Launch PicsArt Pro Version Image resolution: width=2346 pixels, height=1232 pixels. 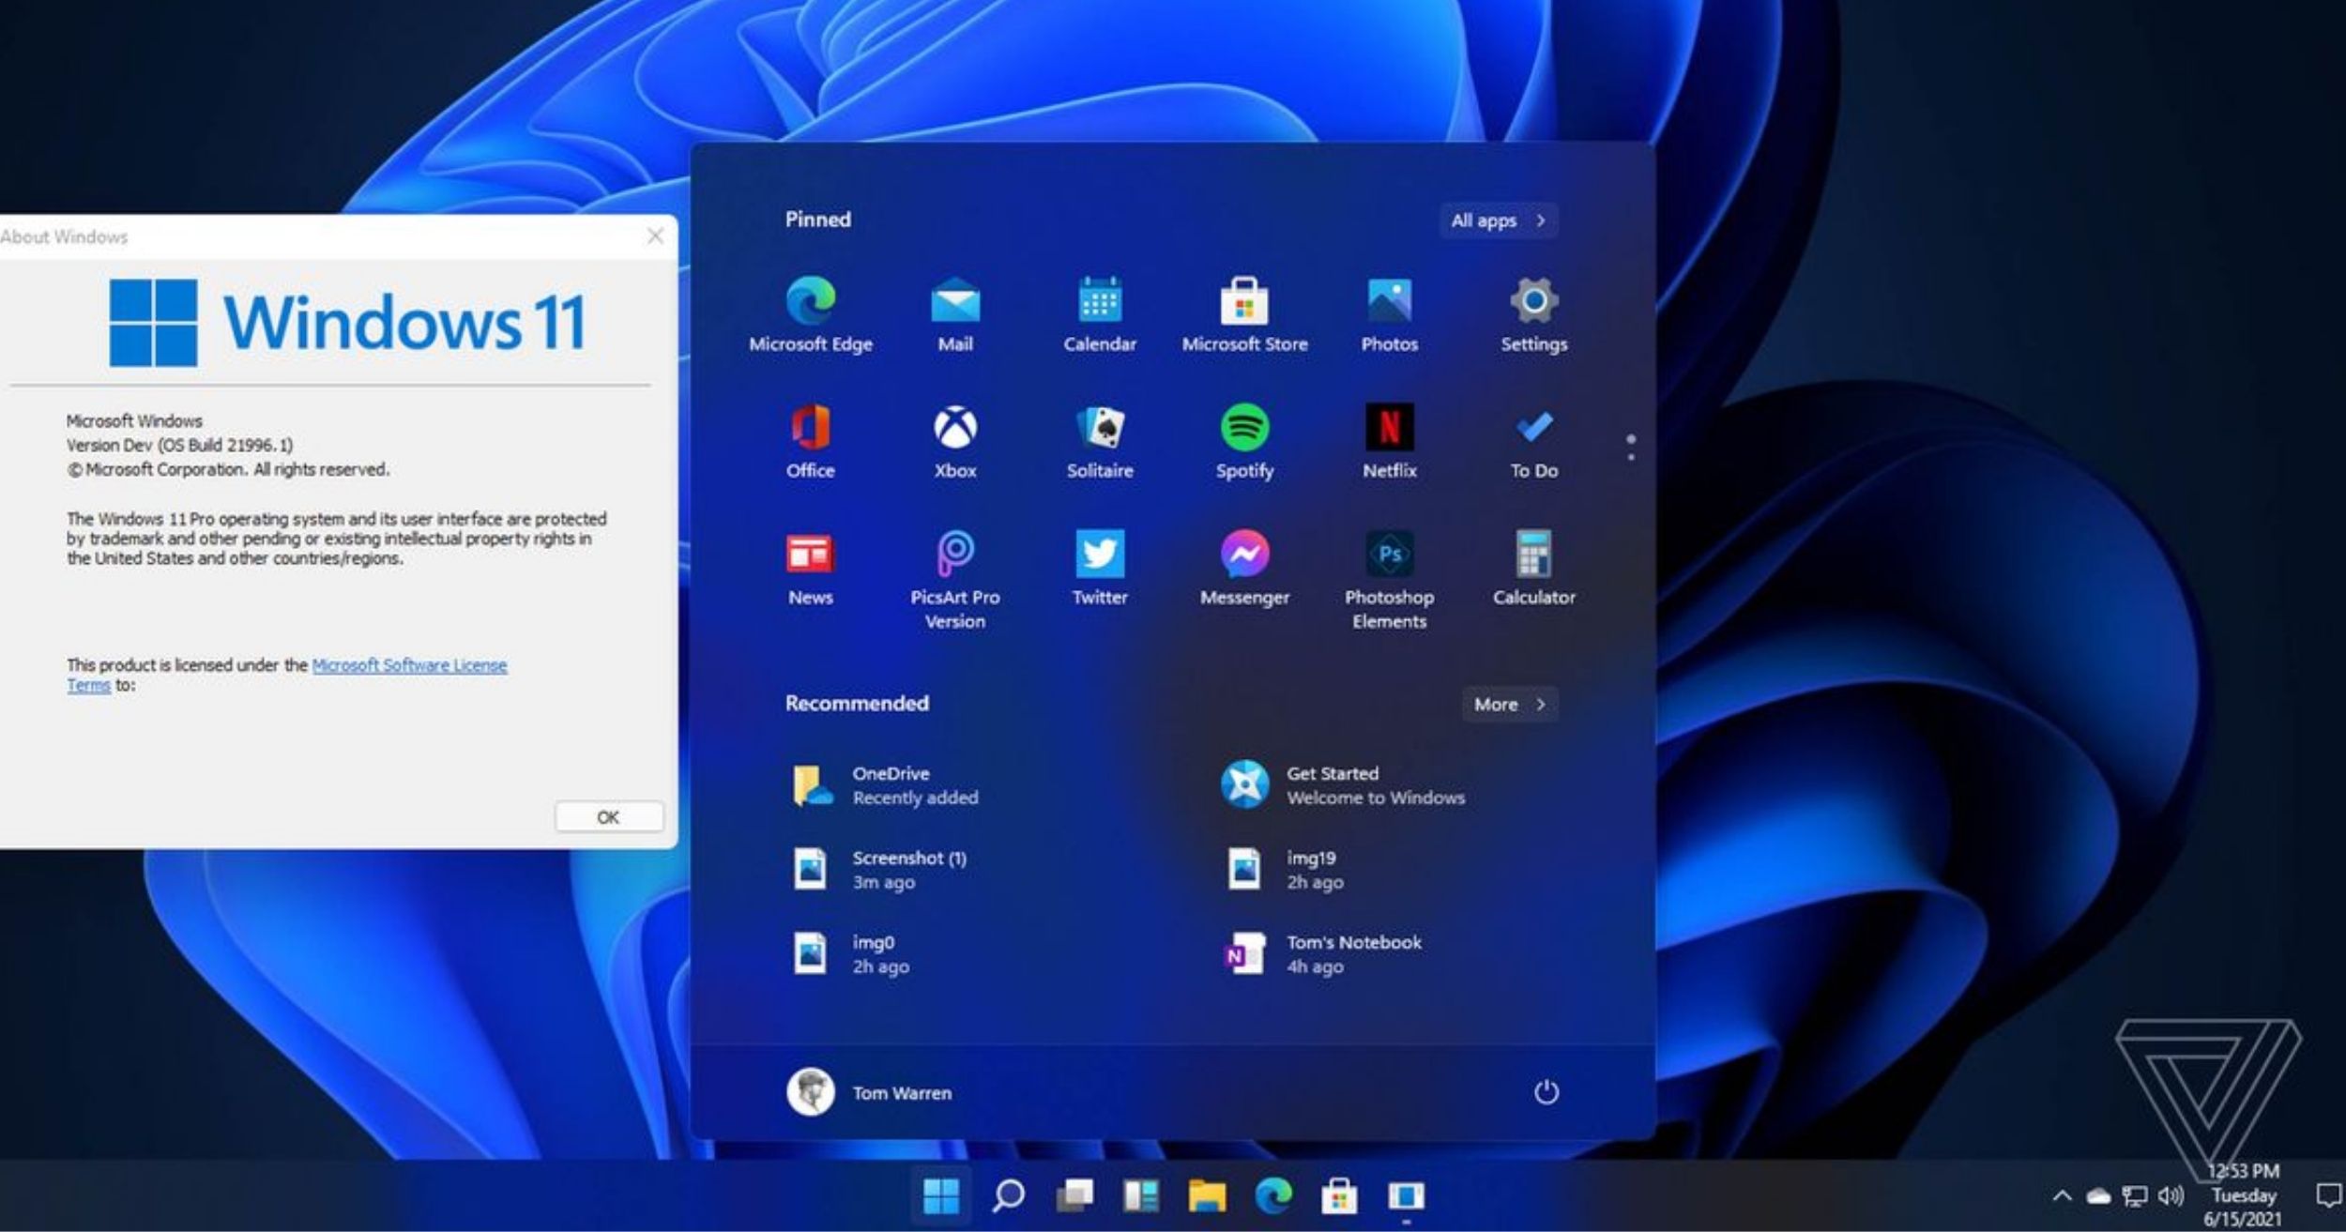pos(955,580)
